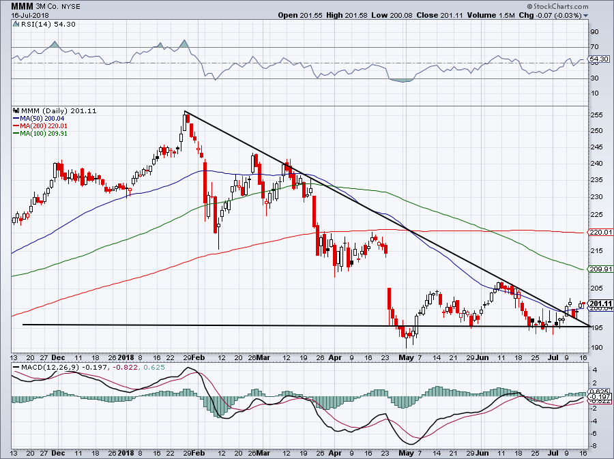Screen dimensions: 614x459
Task: Click the 'Mar' month label under MACD panel
Action: click(x=263, y=453)
